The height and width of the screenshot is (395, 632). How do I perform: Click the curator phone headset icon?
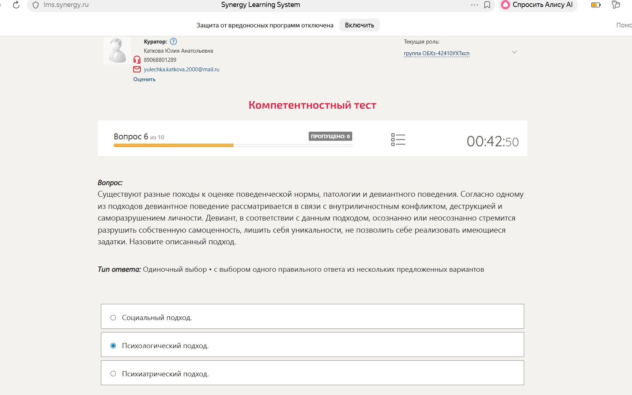pos(137,60)
